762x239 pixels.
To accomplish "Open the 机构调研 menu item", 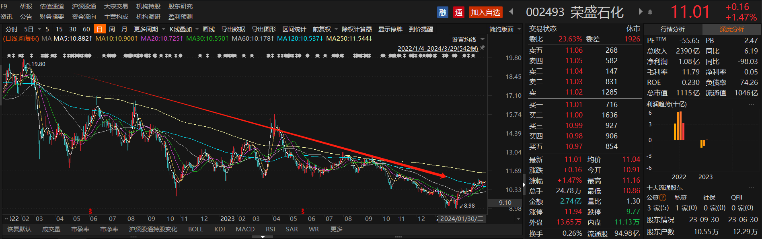I will 148,16.
